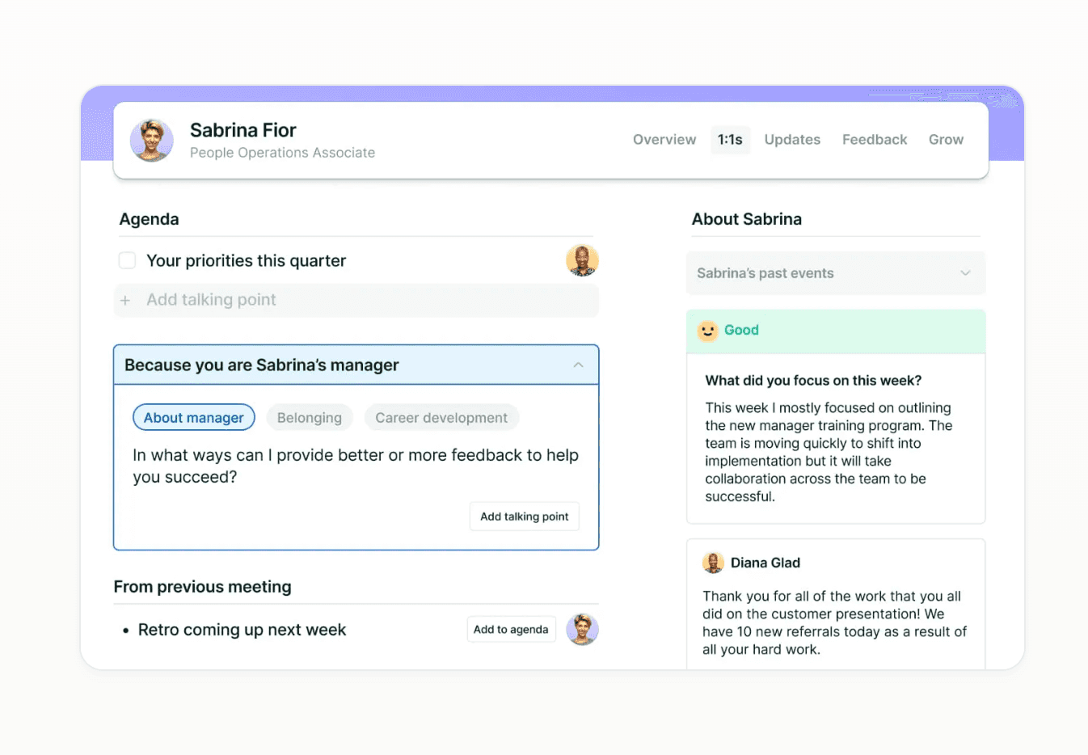
Task: Click the 'Add talking point' button
Action: [525, 517]
